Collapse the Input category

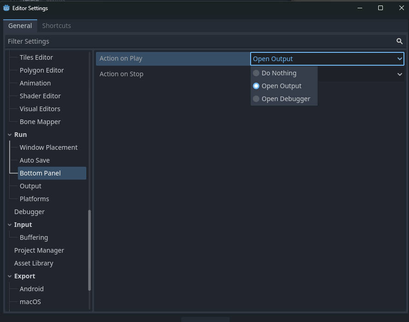pyautogui.click(x=10, y=225)
